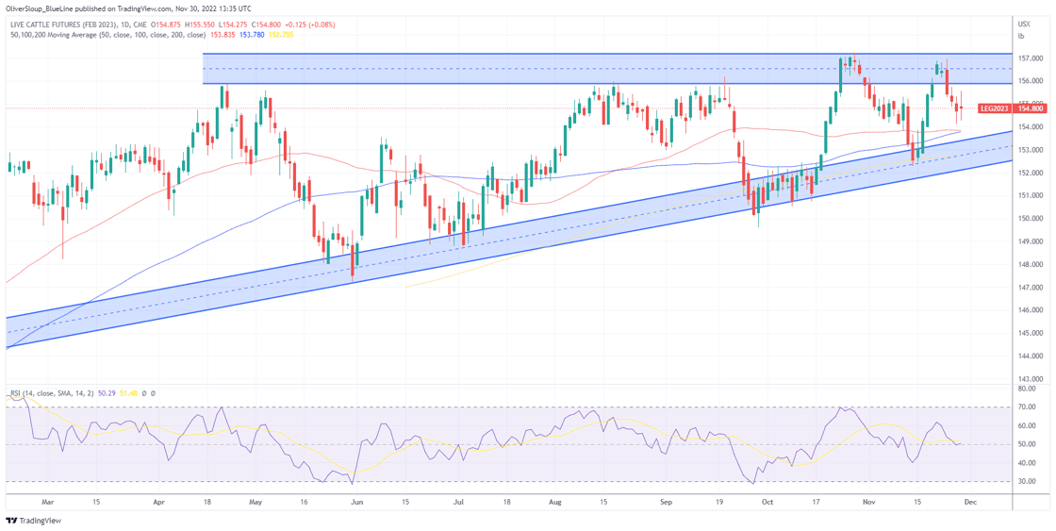The image size is (1056, 531).
Task: Click the 60.00 RSI axis label
Action: coord(1029,426)
